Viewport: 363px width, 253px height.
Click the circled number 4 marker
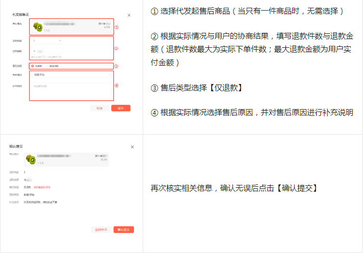pos(116,86)
